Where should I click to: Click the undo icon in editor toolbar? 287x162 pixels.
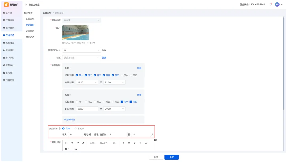tap(72, 143)
